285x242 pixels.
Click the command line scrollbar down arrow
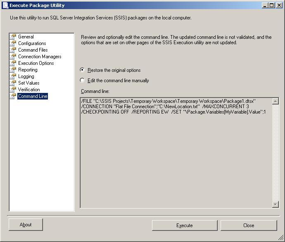click(x=275, y=204)
